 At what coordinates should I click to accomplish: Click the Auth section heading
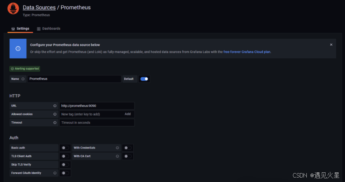pyautogui.click(x=14, y=138)
